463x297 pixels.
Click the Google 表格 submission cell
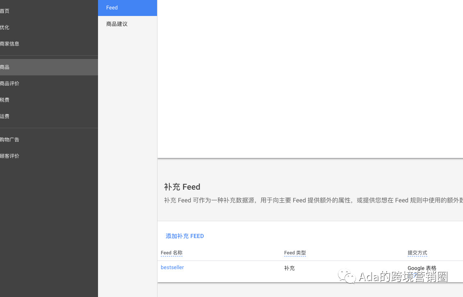422,268
